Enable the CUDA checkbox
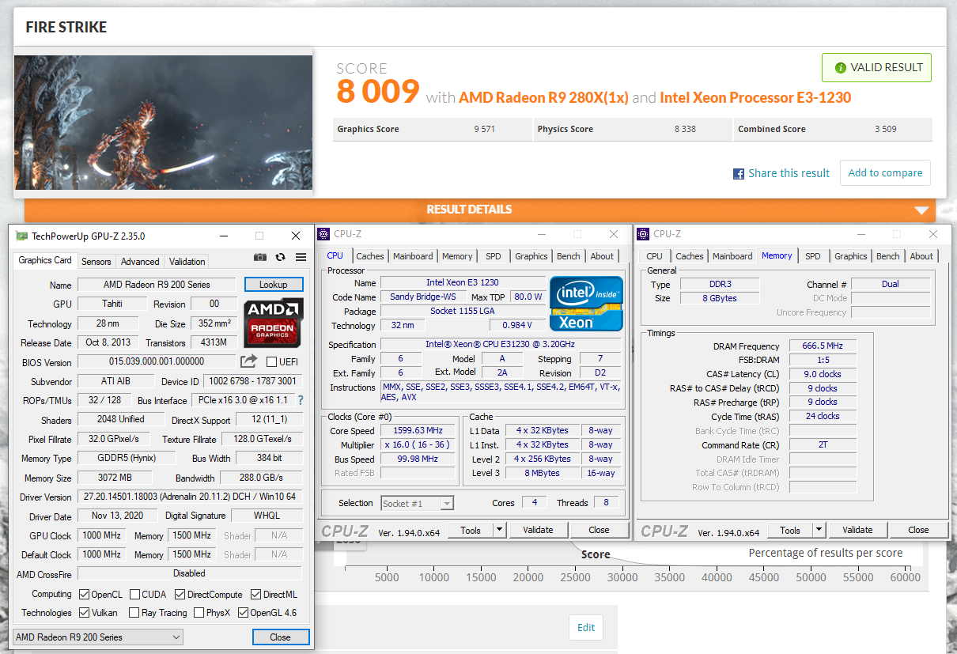 (135, 594)
